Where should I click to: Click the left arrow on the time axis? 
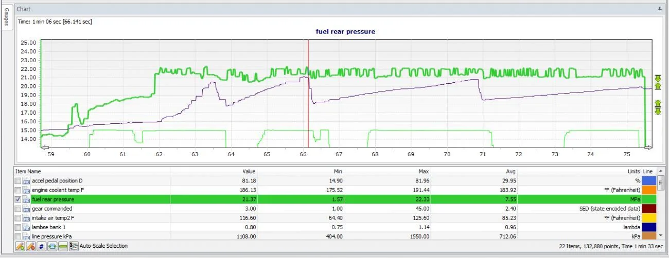pos(44,148)
